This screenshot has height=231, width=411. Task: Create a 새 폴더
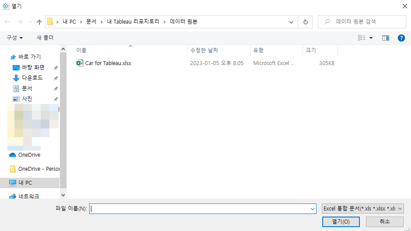tap(45, 38)
